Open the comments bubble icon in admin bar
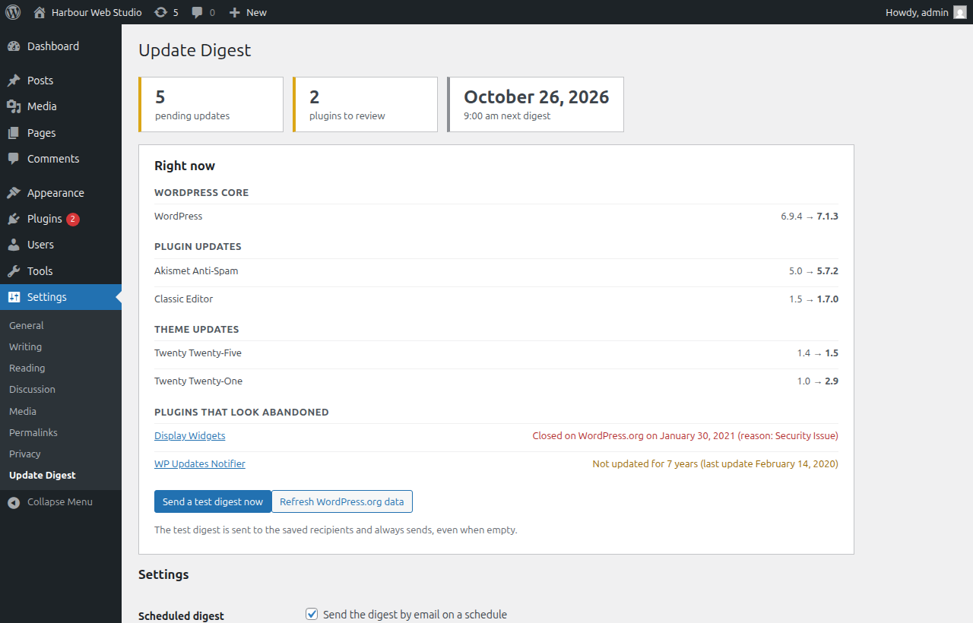The image size is (973, 623). (198, 12)
